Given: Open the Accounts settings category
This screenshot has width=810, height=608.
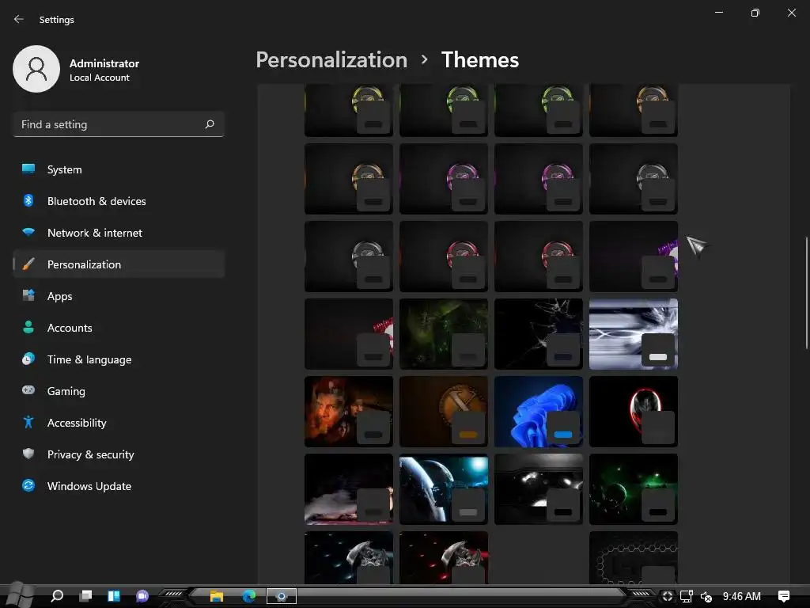Looking at the screenshot, I should (x=119, y=328).
